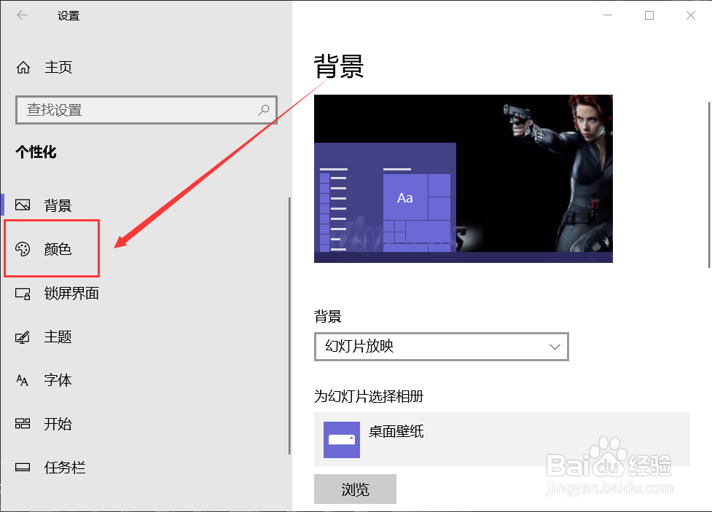The width and height of the screenshot is (712, 512).
Task: Open the 锁屏界面 settings page
Action: (x=145, y=294)
